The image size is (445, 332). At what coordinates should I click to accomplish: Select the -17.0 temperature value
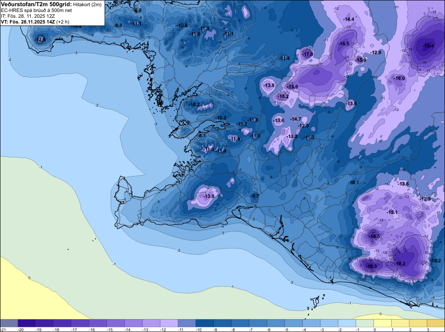point(308,54)
